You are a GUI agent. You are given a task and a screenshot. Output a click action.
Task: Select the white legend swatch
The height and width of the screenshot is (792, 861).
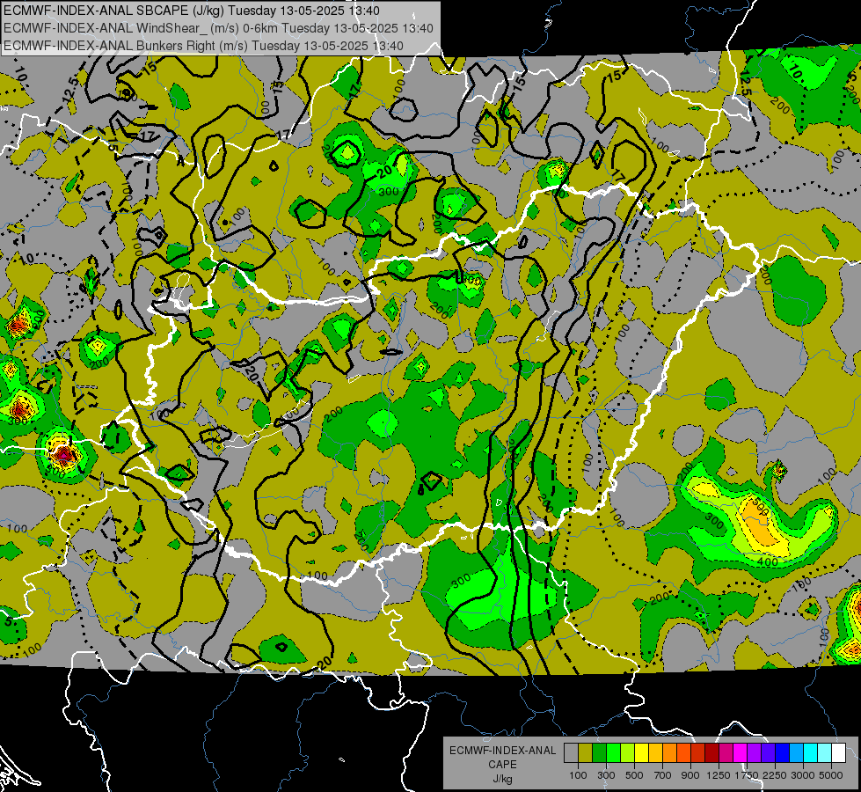pos(838,753)
